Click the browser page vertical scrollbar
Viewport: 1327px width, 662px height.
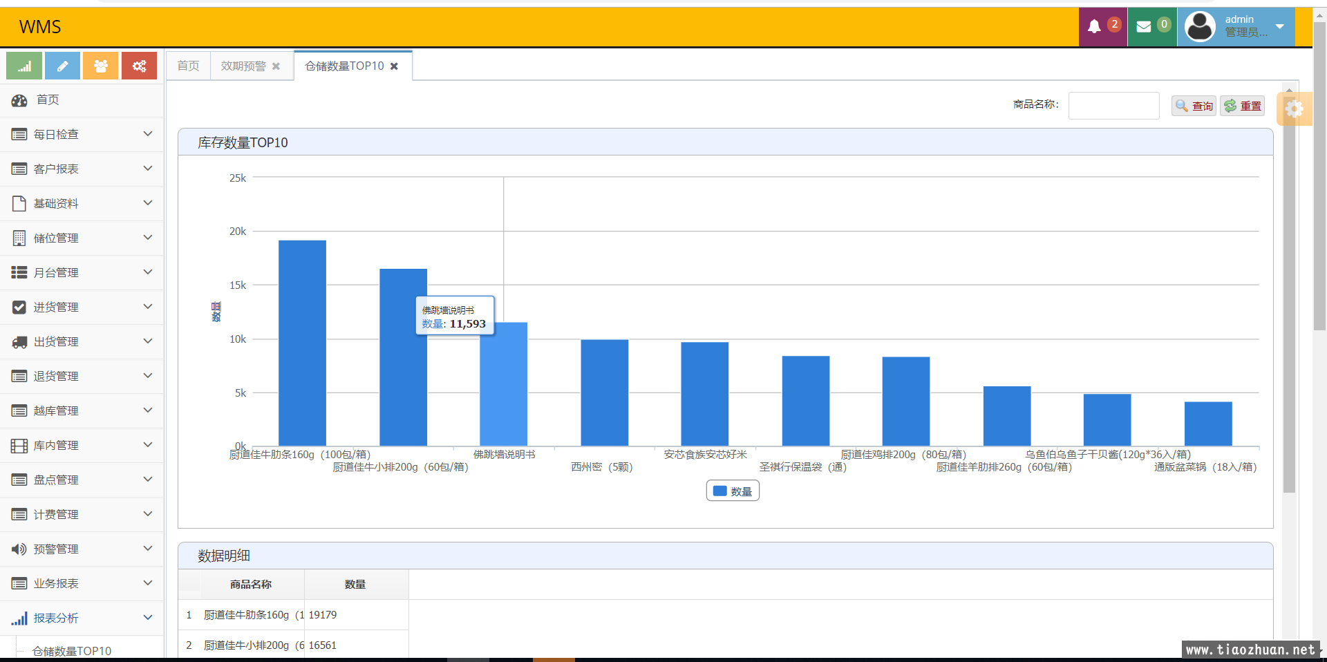1319,176
